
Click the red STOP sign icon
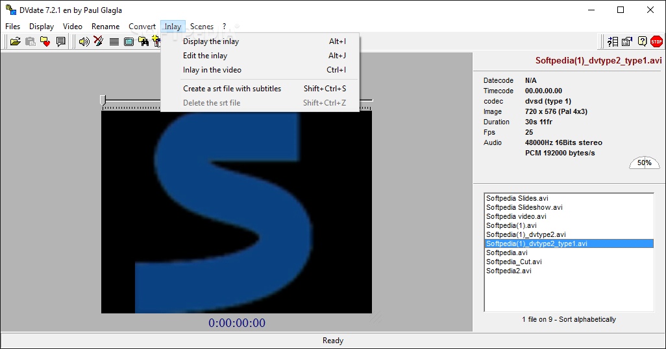coord(656,41)
